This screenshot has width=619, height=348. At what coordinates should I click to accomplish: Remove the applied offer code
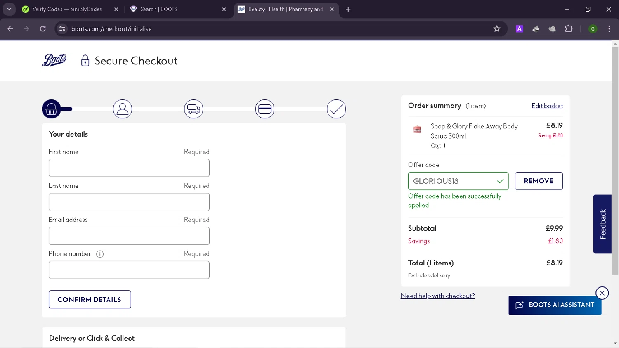[539, 181]
